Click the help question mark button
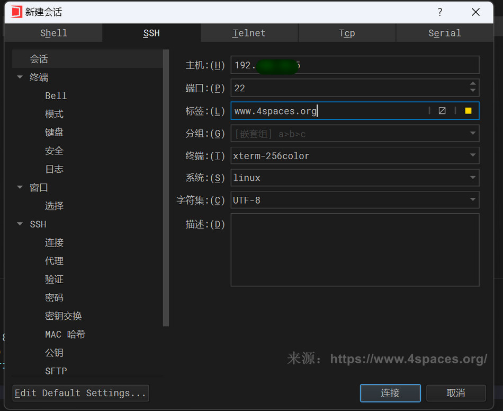Image resolution: width=503 pixels, height=411 pixels. (439, 12)
